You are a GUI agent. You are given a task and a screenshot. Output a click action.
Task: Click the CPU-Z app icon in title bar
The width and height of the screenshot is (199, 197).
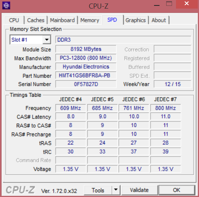6,5
